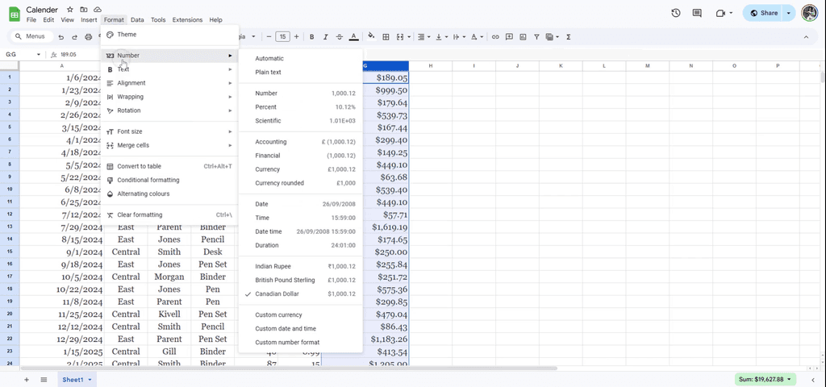This screenshot has width=826, height=387.
Task: Open the borders tool
Action: (386, 37)
